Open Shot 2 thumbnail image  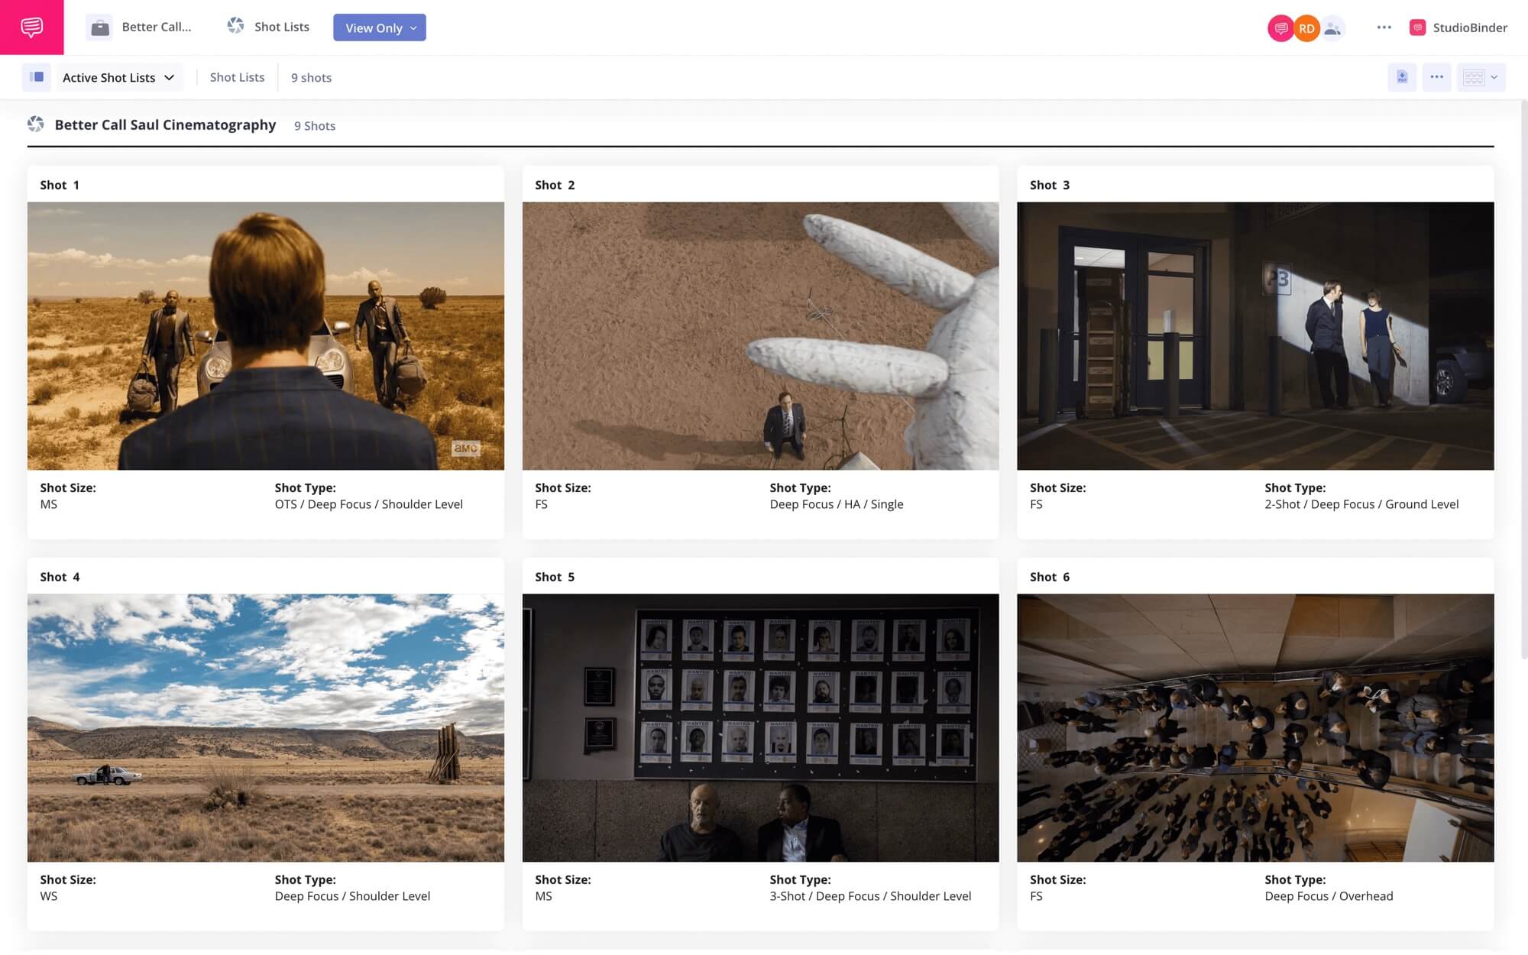coord(760,335)
